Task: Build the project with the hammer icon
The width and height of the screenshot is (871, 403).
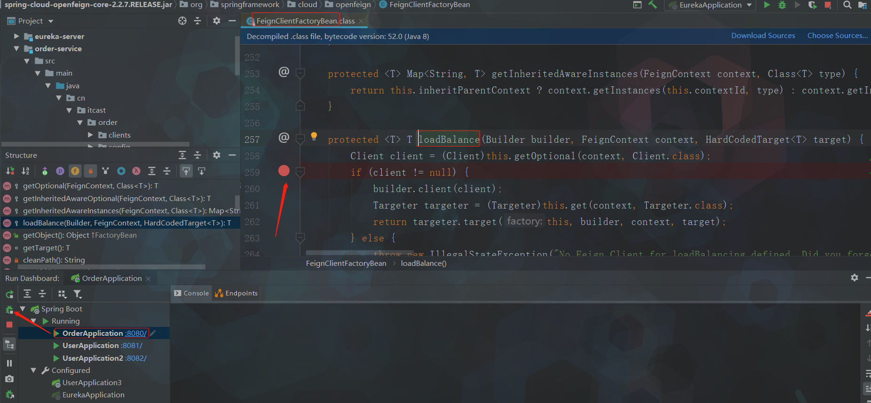Action: (x=652, y=5)
